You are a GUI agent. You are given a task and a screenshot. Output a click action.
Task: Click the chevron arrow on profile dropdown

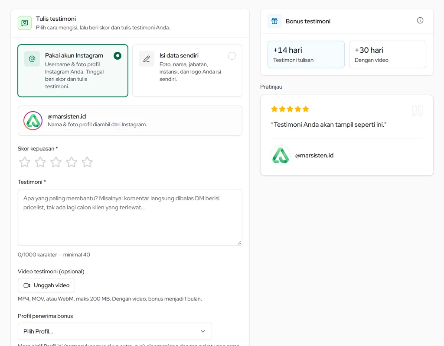203,331
